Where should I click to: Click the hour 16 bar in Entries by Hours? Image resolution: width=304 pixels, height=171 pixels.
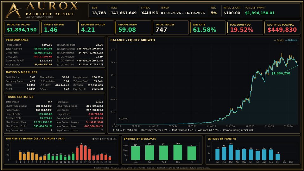(81, 152)
